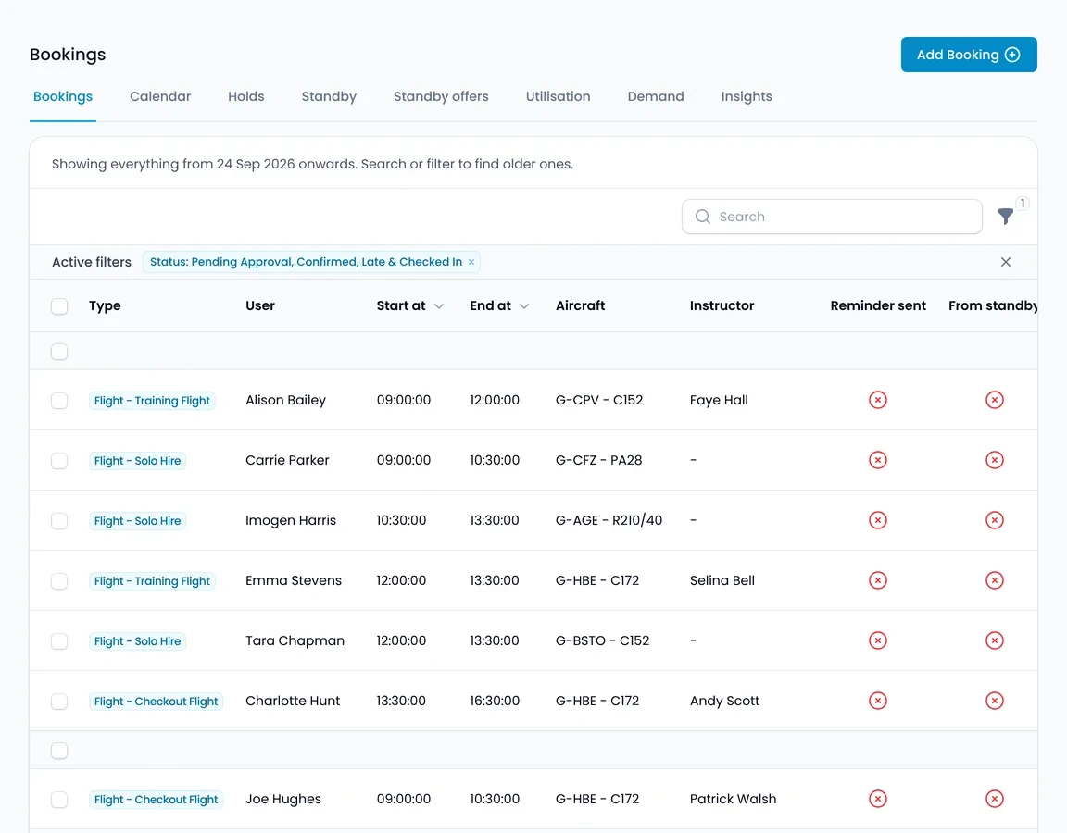The height and width of the screenshot is (833, 1067).
Task: Click the aircraft G-CPV - C152
Action: coord(599,400)
